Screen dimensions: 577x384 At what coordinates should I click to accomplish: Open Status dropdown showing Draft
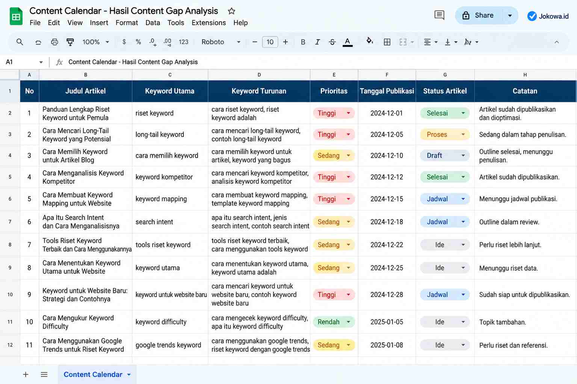[x=445, y=156]
